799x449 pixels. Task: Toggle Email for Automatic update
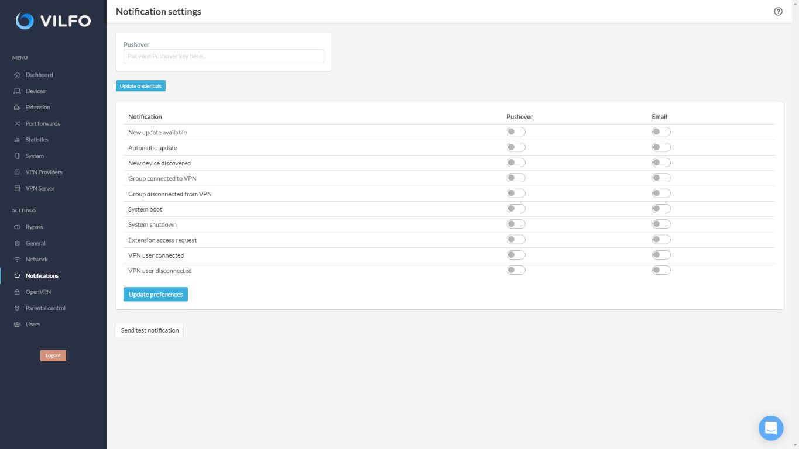661,147
